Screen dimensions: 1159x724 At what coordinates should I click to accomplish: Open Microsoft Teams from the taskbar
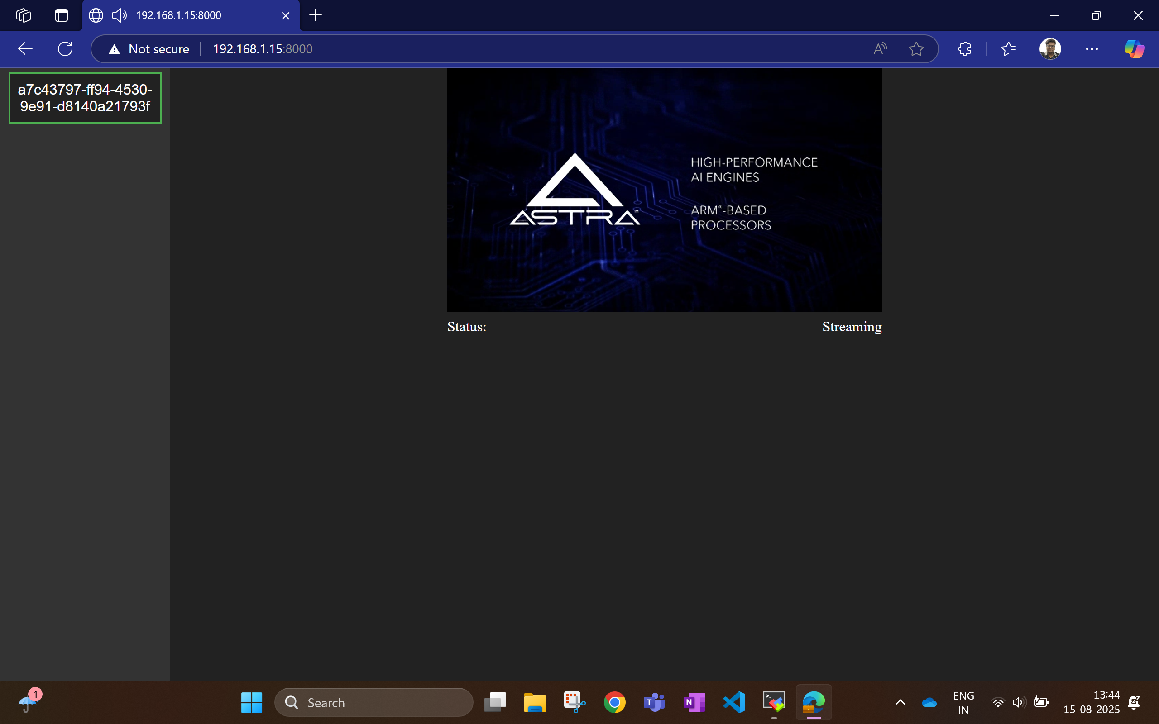(654, 702)
